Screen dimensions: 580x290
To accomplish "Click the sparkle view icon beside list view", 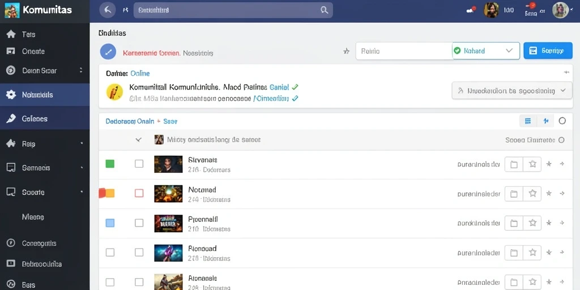I will (545, 121).
